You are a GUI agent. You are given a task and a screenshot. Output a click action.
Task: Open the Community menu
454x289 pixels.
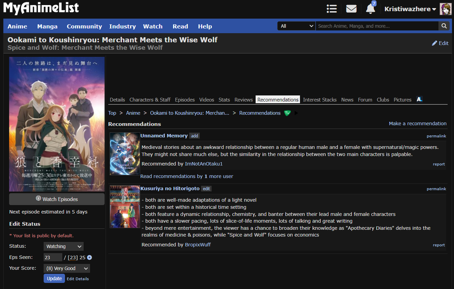tap(84, 26)
